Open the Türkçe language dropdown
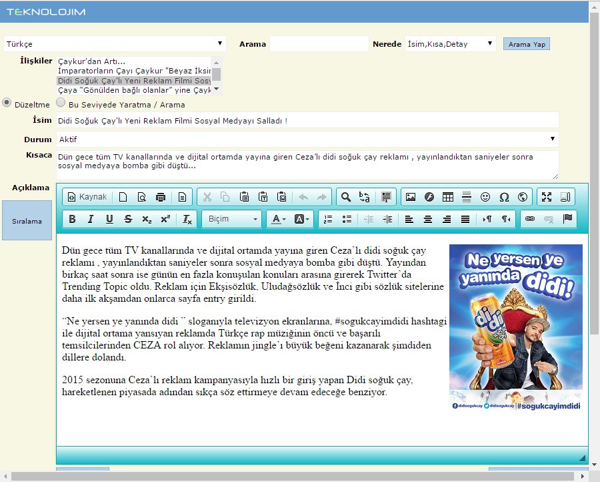Screen dimensions: 600x482 point(115,43)
